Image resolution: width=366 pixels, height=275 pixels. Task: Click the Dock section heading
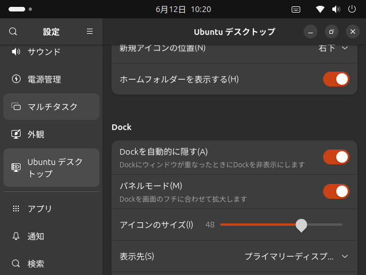(121, 127)
